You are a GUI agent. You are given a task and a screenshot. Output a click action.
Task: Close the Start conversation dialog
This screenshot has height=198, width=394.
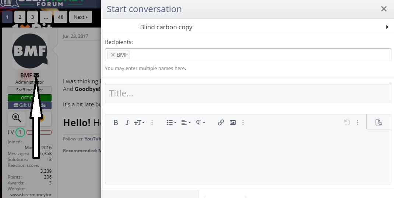384,9
